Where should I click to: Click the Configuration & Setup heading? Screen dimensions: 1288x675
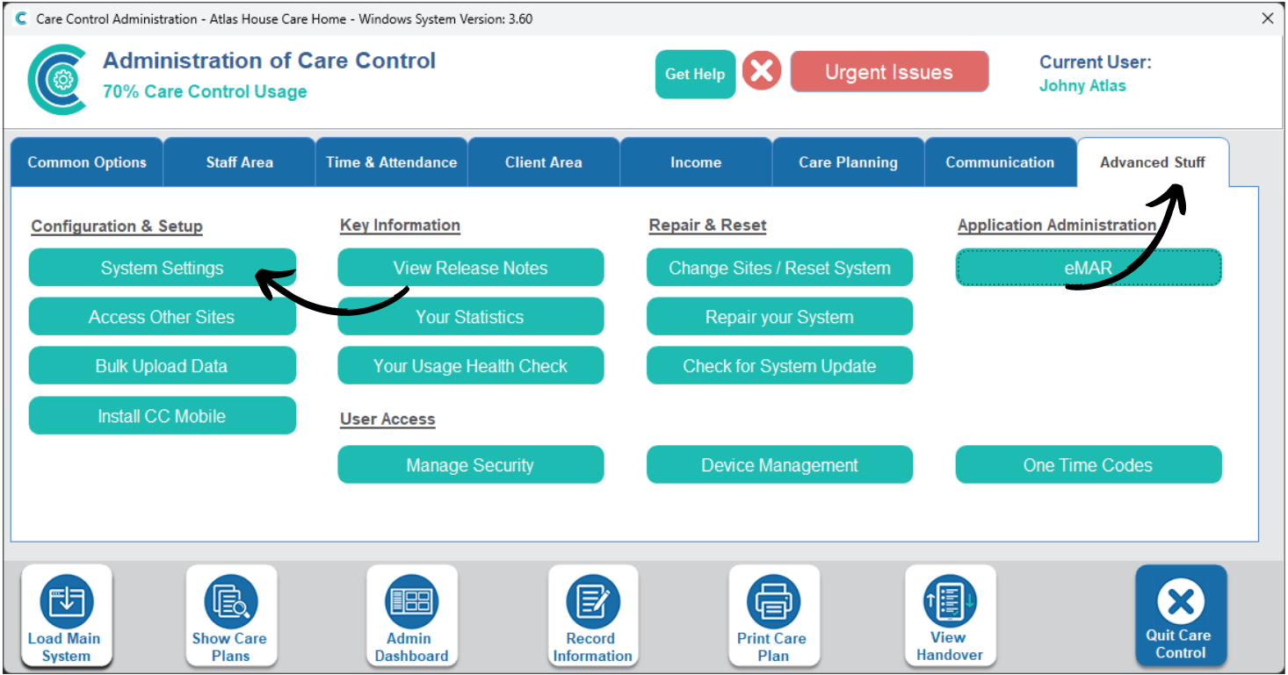click(x=117, y=226)
